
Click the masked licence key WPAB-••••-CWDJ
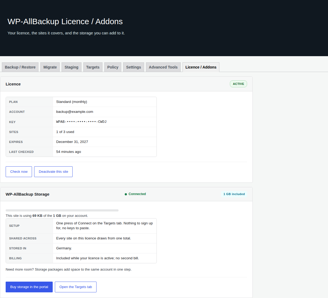(x=81, y=122)
